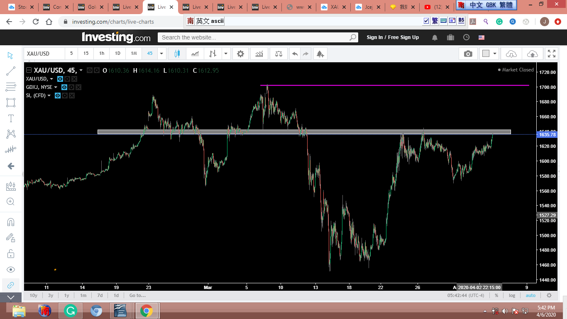The height and width of the screenshot is (319, 567).
Task: Click the compare symbols scales icon
Action: (x=279, y=54)
